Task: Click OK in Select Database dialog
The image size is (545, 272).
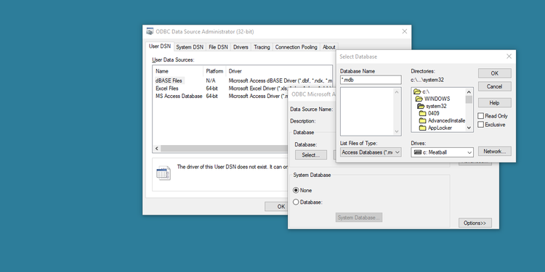Action: click(495, 73)
